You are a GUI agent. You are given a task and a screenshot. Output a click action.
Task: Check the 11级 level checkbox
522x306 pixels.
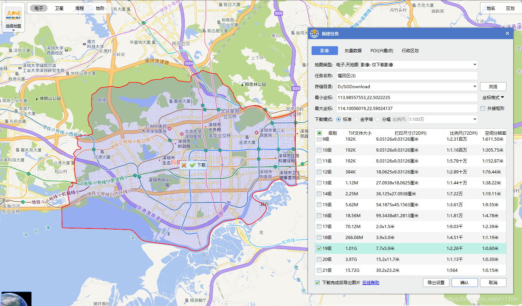(319, 161)
